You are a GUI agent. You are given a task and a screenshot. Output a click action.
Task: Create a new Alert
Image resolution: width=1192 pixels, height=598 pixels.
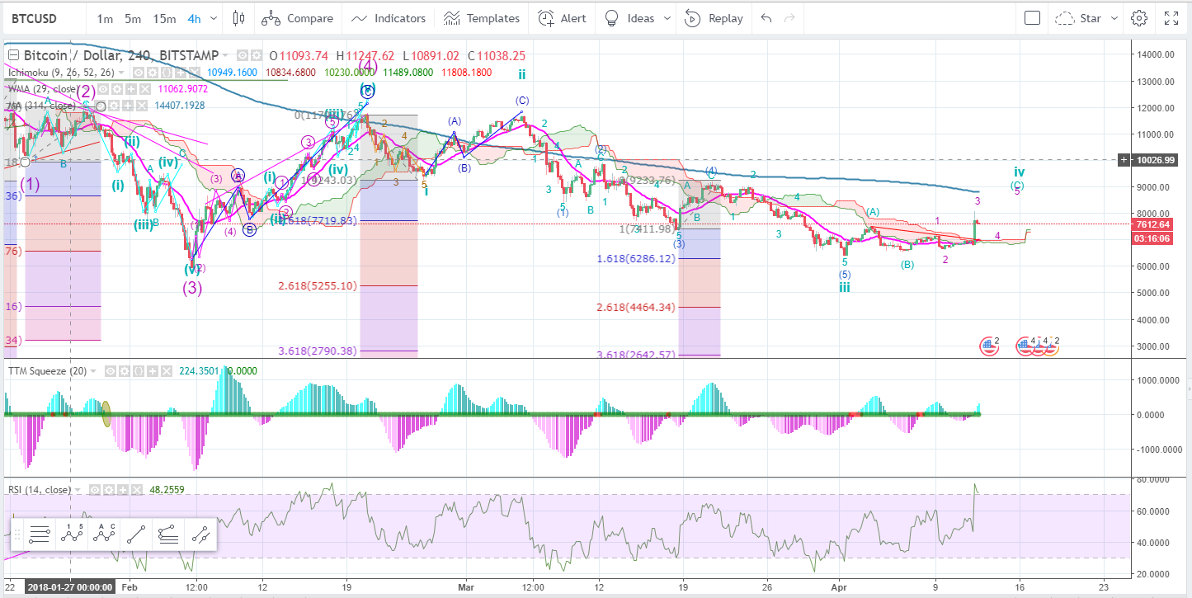tap(563, 18)
